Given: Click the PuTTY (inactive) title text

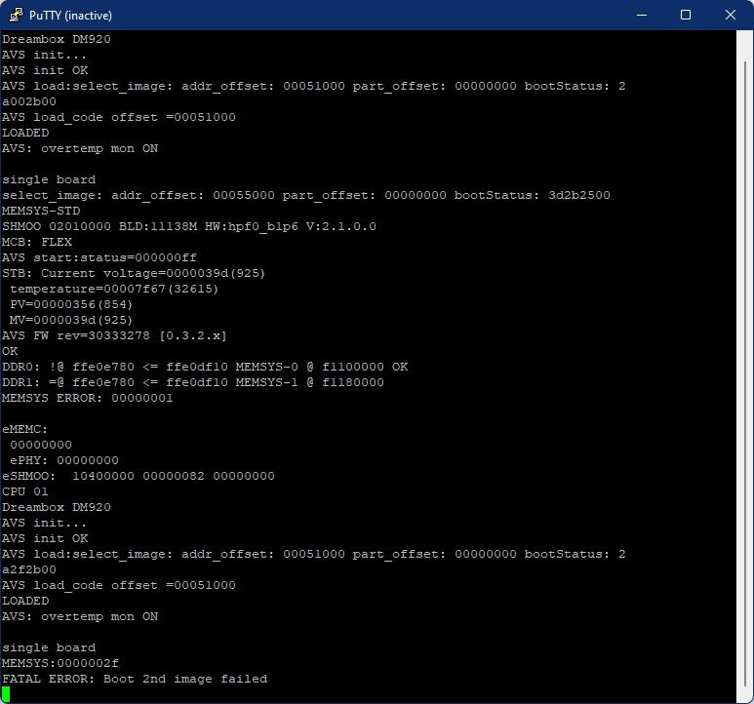Looking at the screenshot, I should [70, 16].
